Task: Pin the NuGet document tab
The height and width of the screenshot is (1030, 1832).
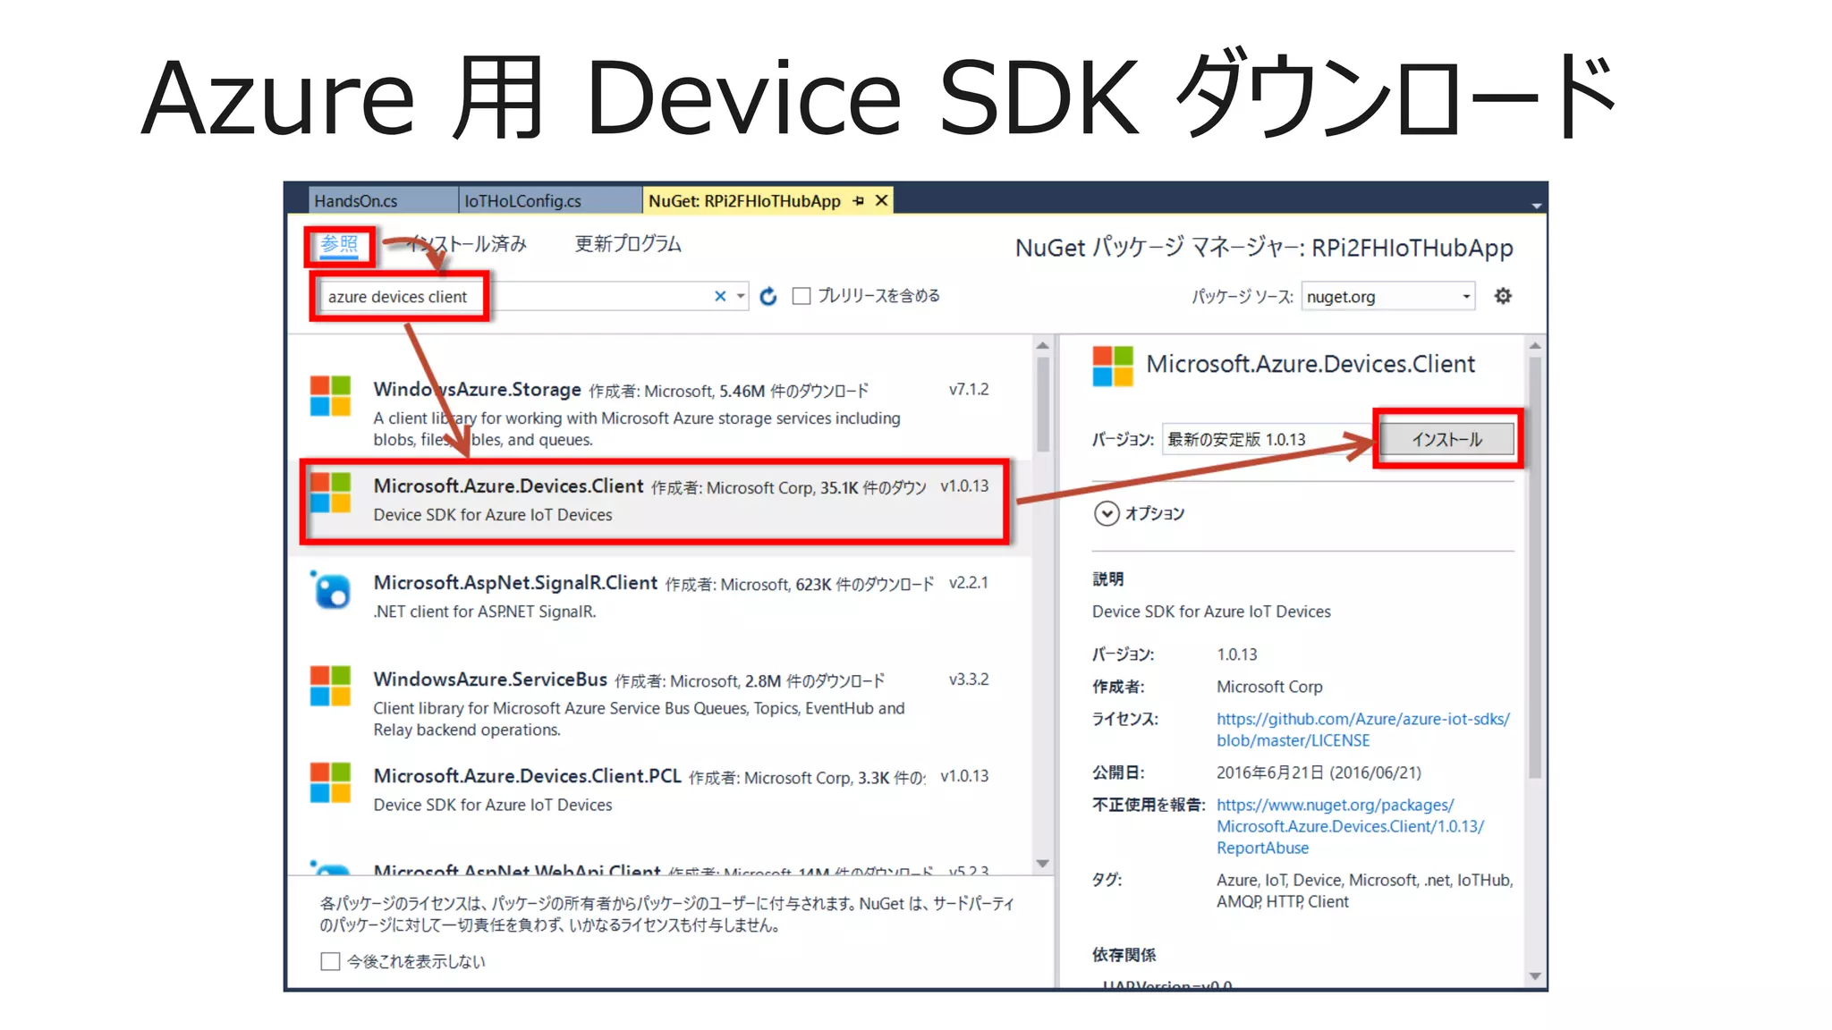Action: 858,201
